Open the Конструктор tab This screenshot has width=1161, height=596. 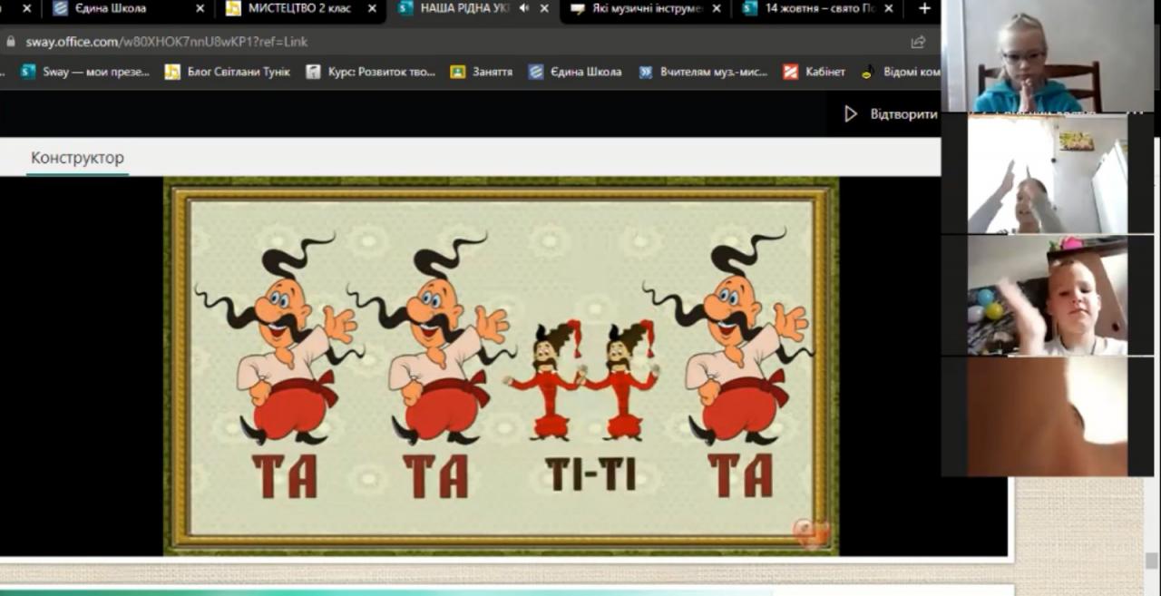coord(77,158)
